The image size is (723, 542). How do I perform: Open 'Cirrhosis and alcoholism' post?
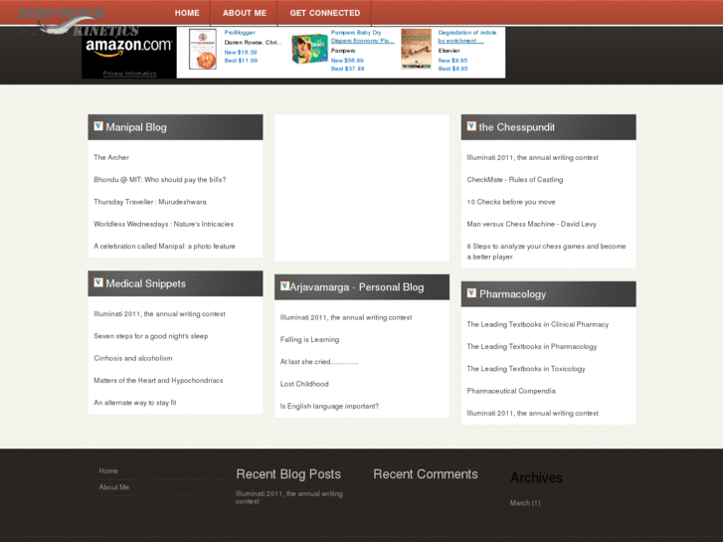(133, 358)
